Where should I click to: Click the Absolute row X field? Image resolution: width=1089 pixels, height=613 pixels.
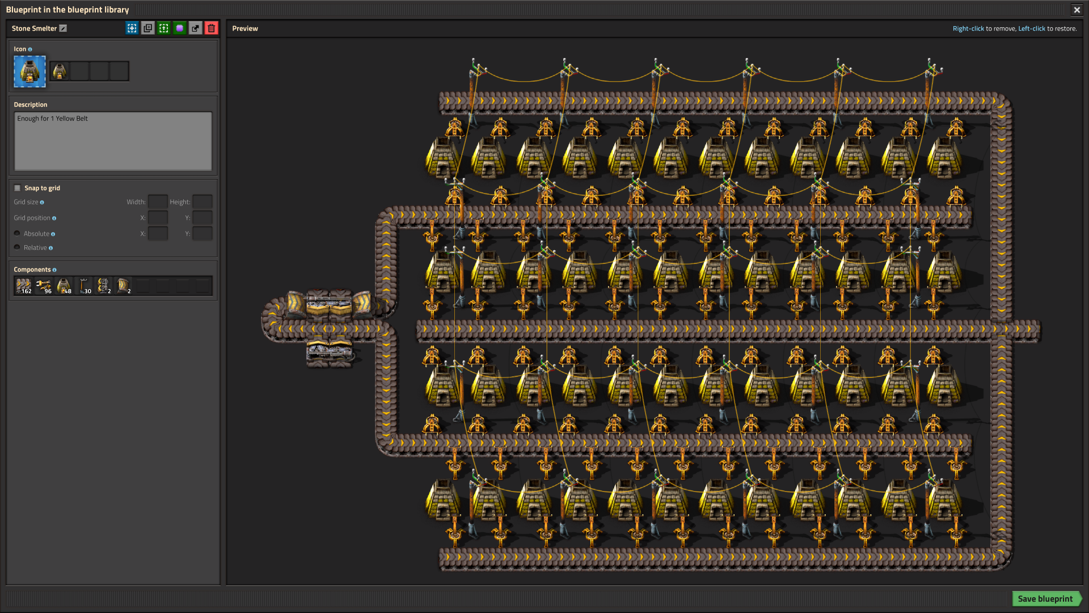[158, 234]
